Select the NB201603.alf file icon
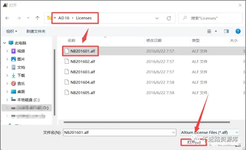 (67, 71)
